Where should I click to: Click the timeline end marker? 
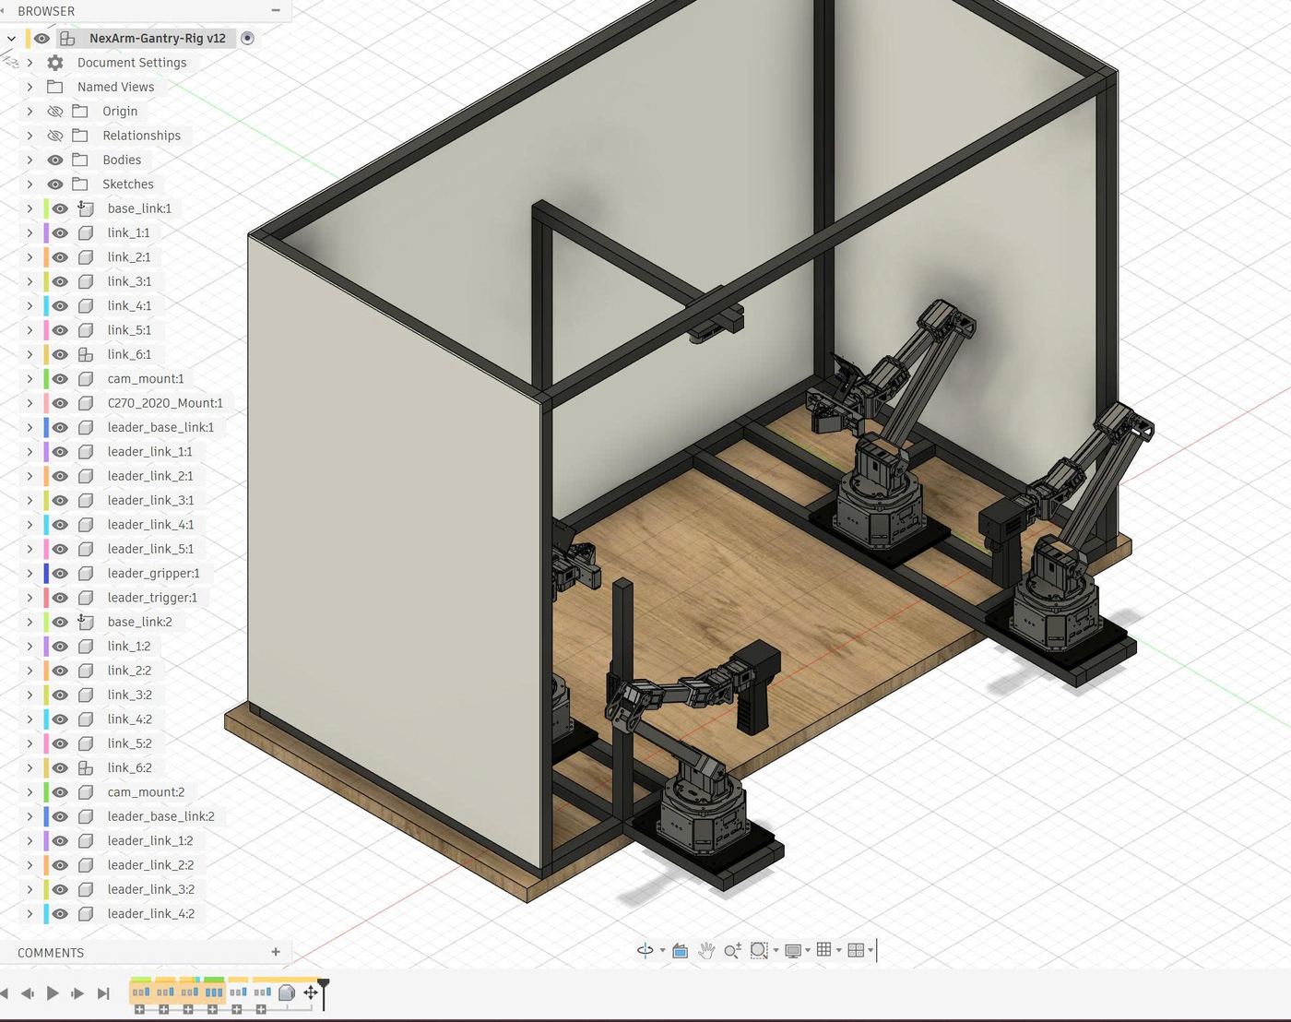click(x=324, y=993)
